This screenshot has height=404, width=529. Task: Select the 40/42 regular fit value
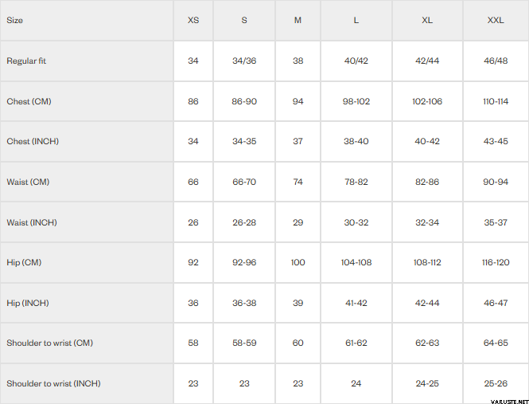tap(356, 61)
